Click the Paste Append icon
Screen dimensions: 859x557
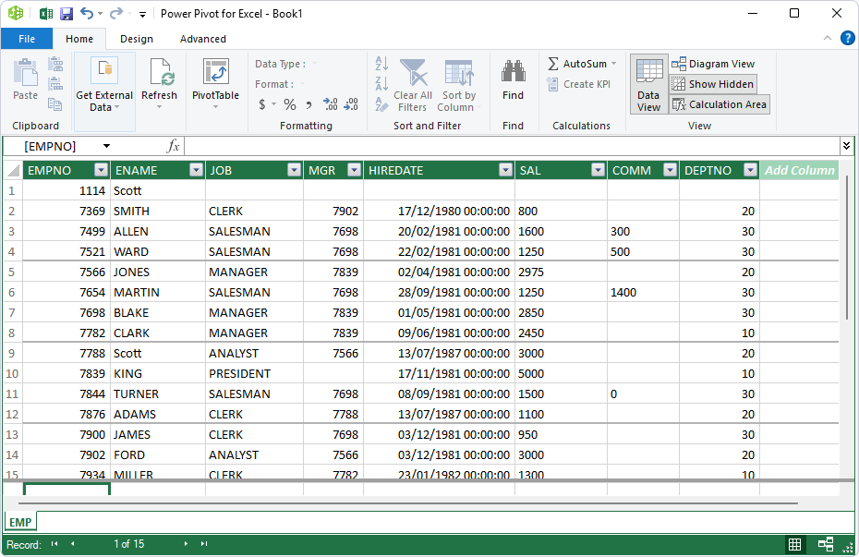click(x=55, y=64)
